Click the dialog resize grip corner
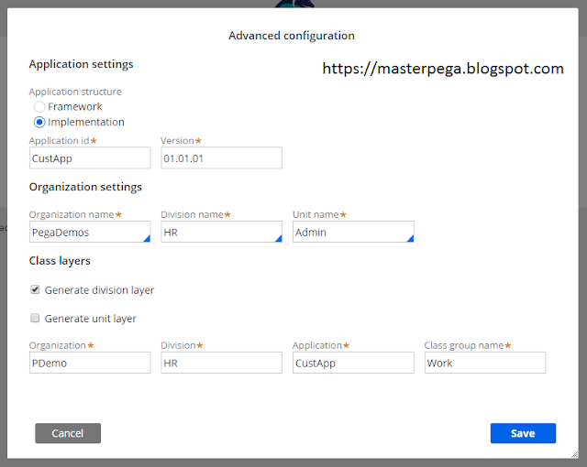Screen dimensions: 587x467 575,454
